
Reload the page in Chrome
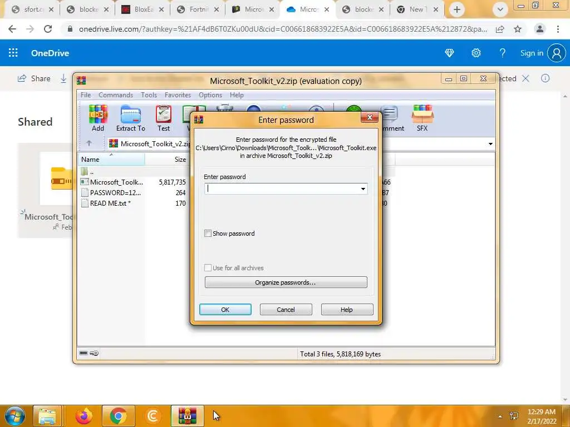coord(48,29)
